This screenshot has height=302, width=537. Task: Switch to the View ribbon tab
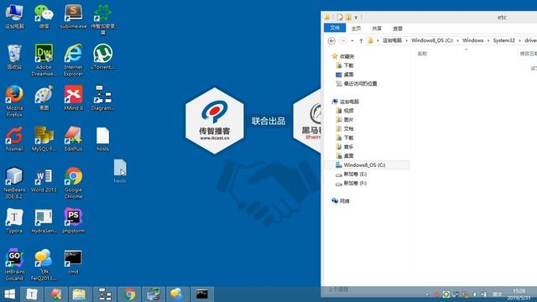click(x=398, y=28)
